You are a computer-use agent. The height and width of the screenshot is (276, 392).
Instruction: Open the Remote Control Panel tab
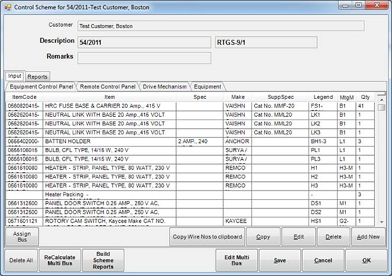click(x=108, y=86)
